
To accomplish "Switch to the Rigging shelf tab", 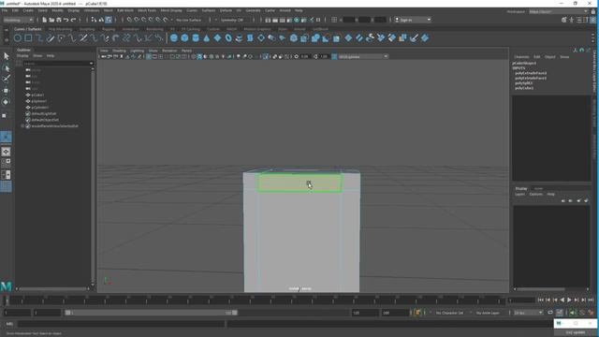I will (109, 29).
